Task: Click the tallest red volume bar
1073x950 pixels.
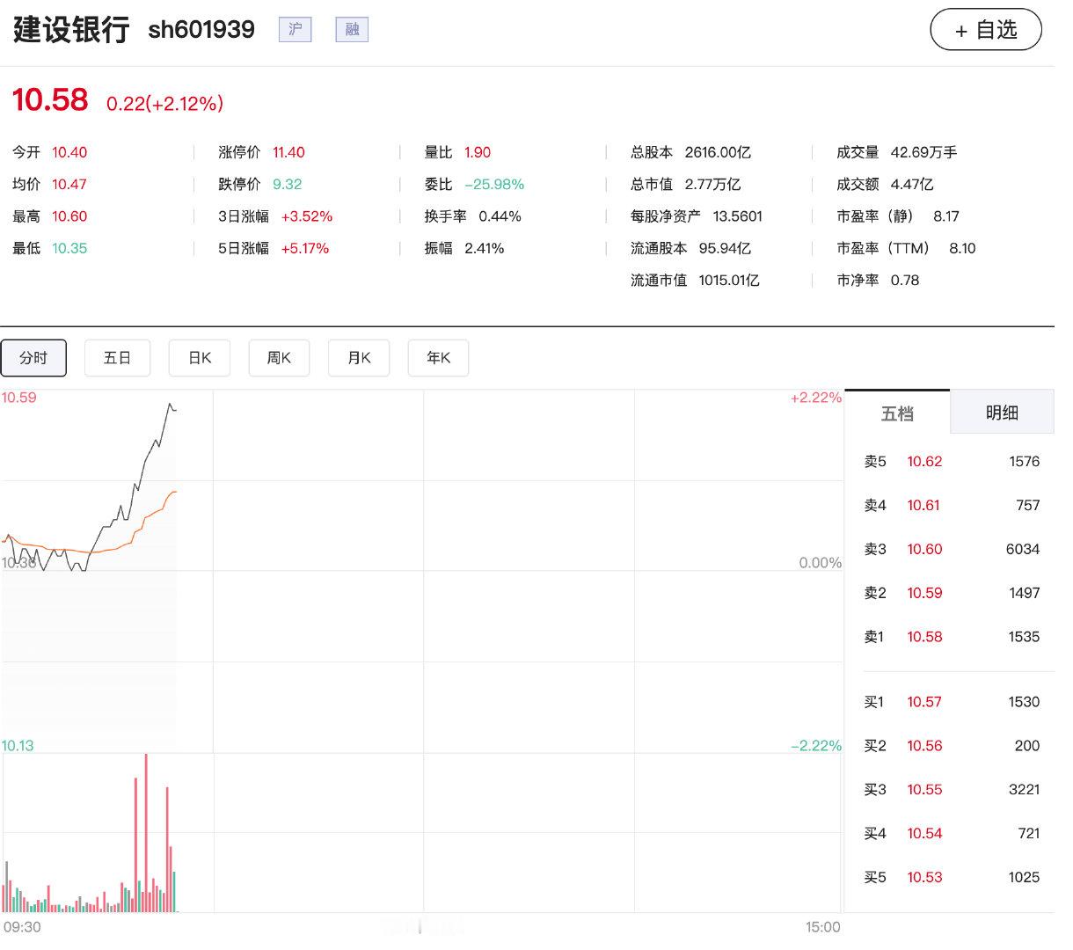Action: (x=146, y=833)
